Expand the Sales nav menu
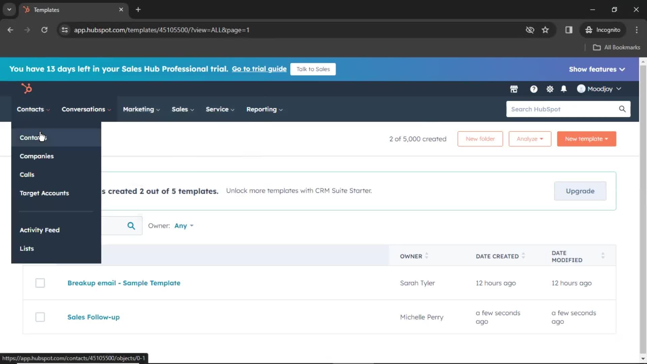This screenshot has height=364, width=647. [x=183, y=109]
